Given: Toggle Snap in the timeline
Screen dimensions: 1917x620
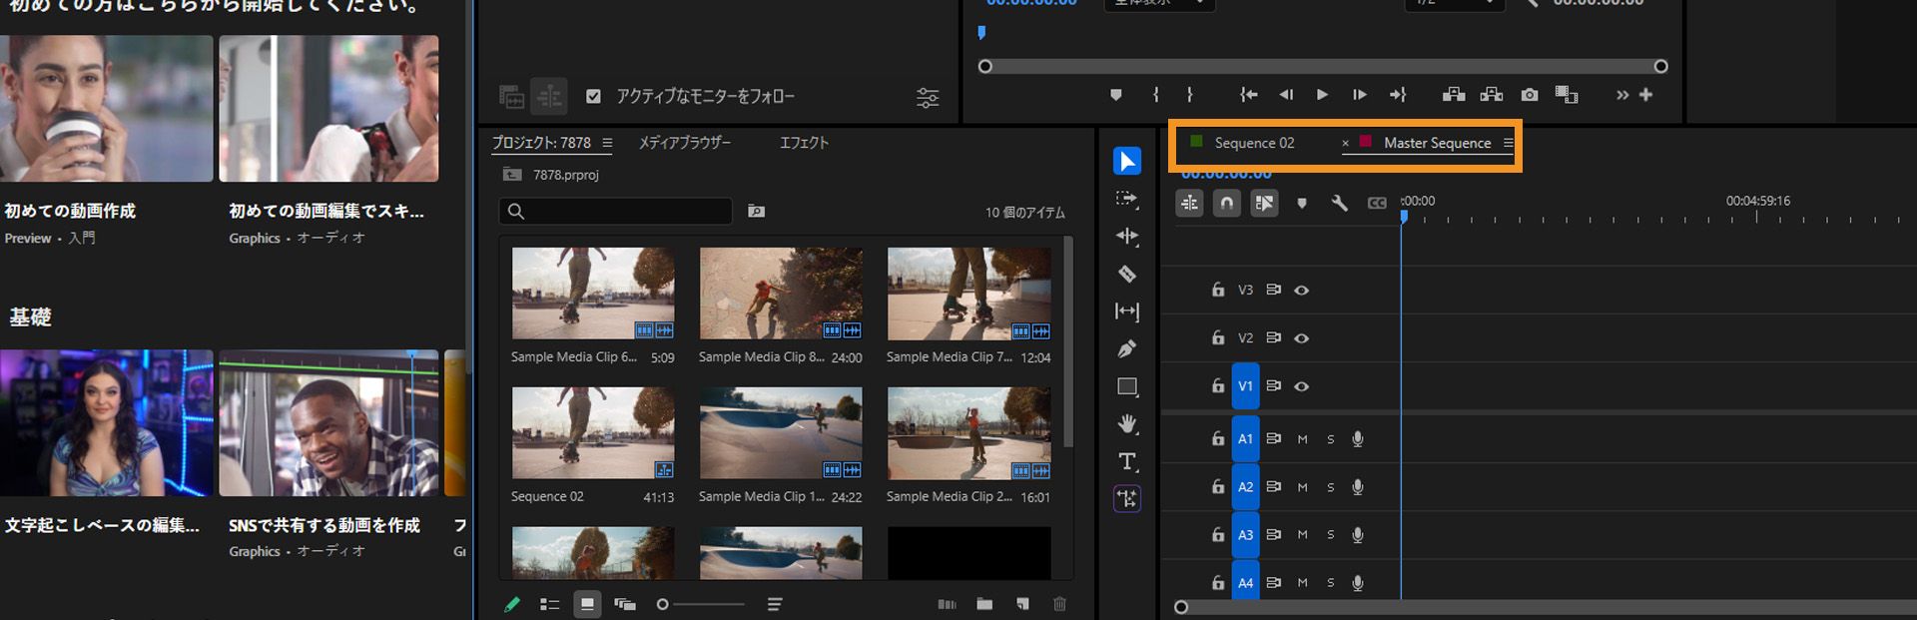Looking at the screenshot, I should [x=1226, y=203].
